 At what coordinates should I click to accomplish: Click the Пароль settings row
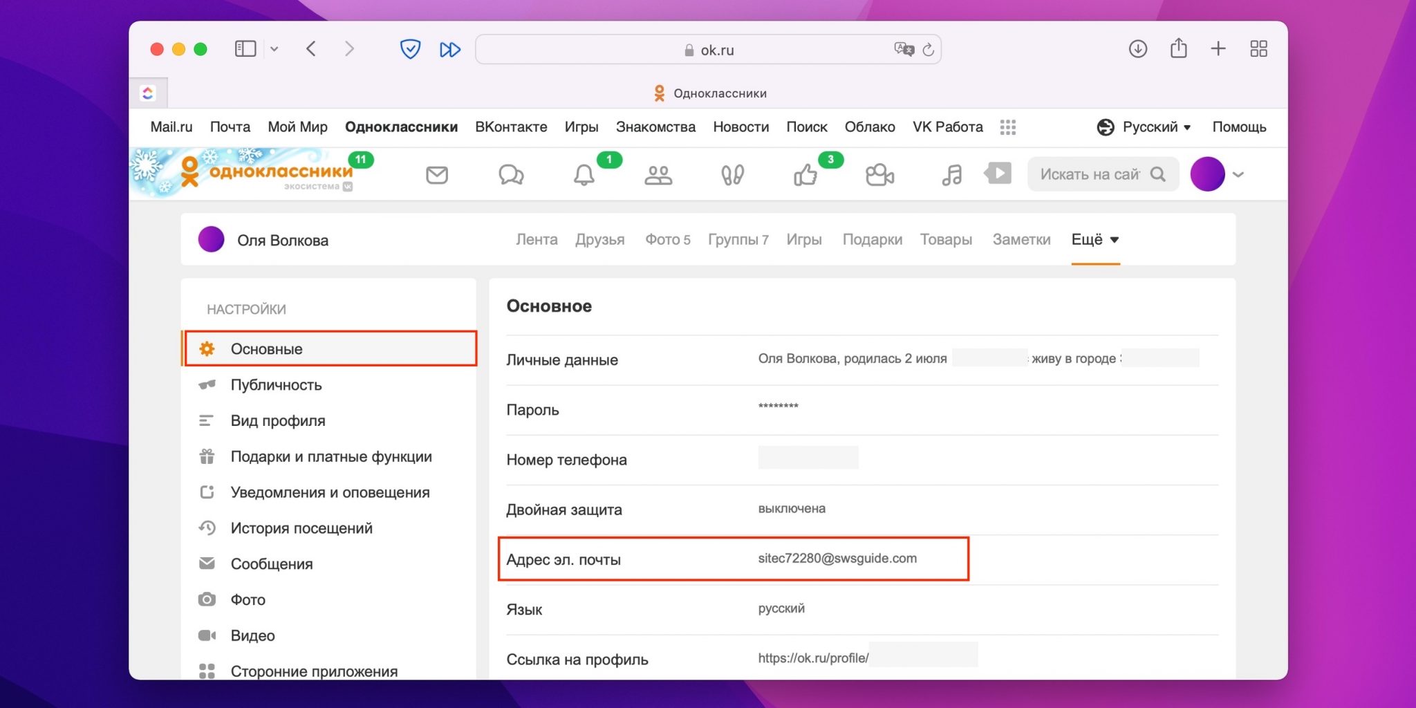862,410
